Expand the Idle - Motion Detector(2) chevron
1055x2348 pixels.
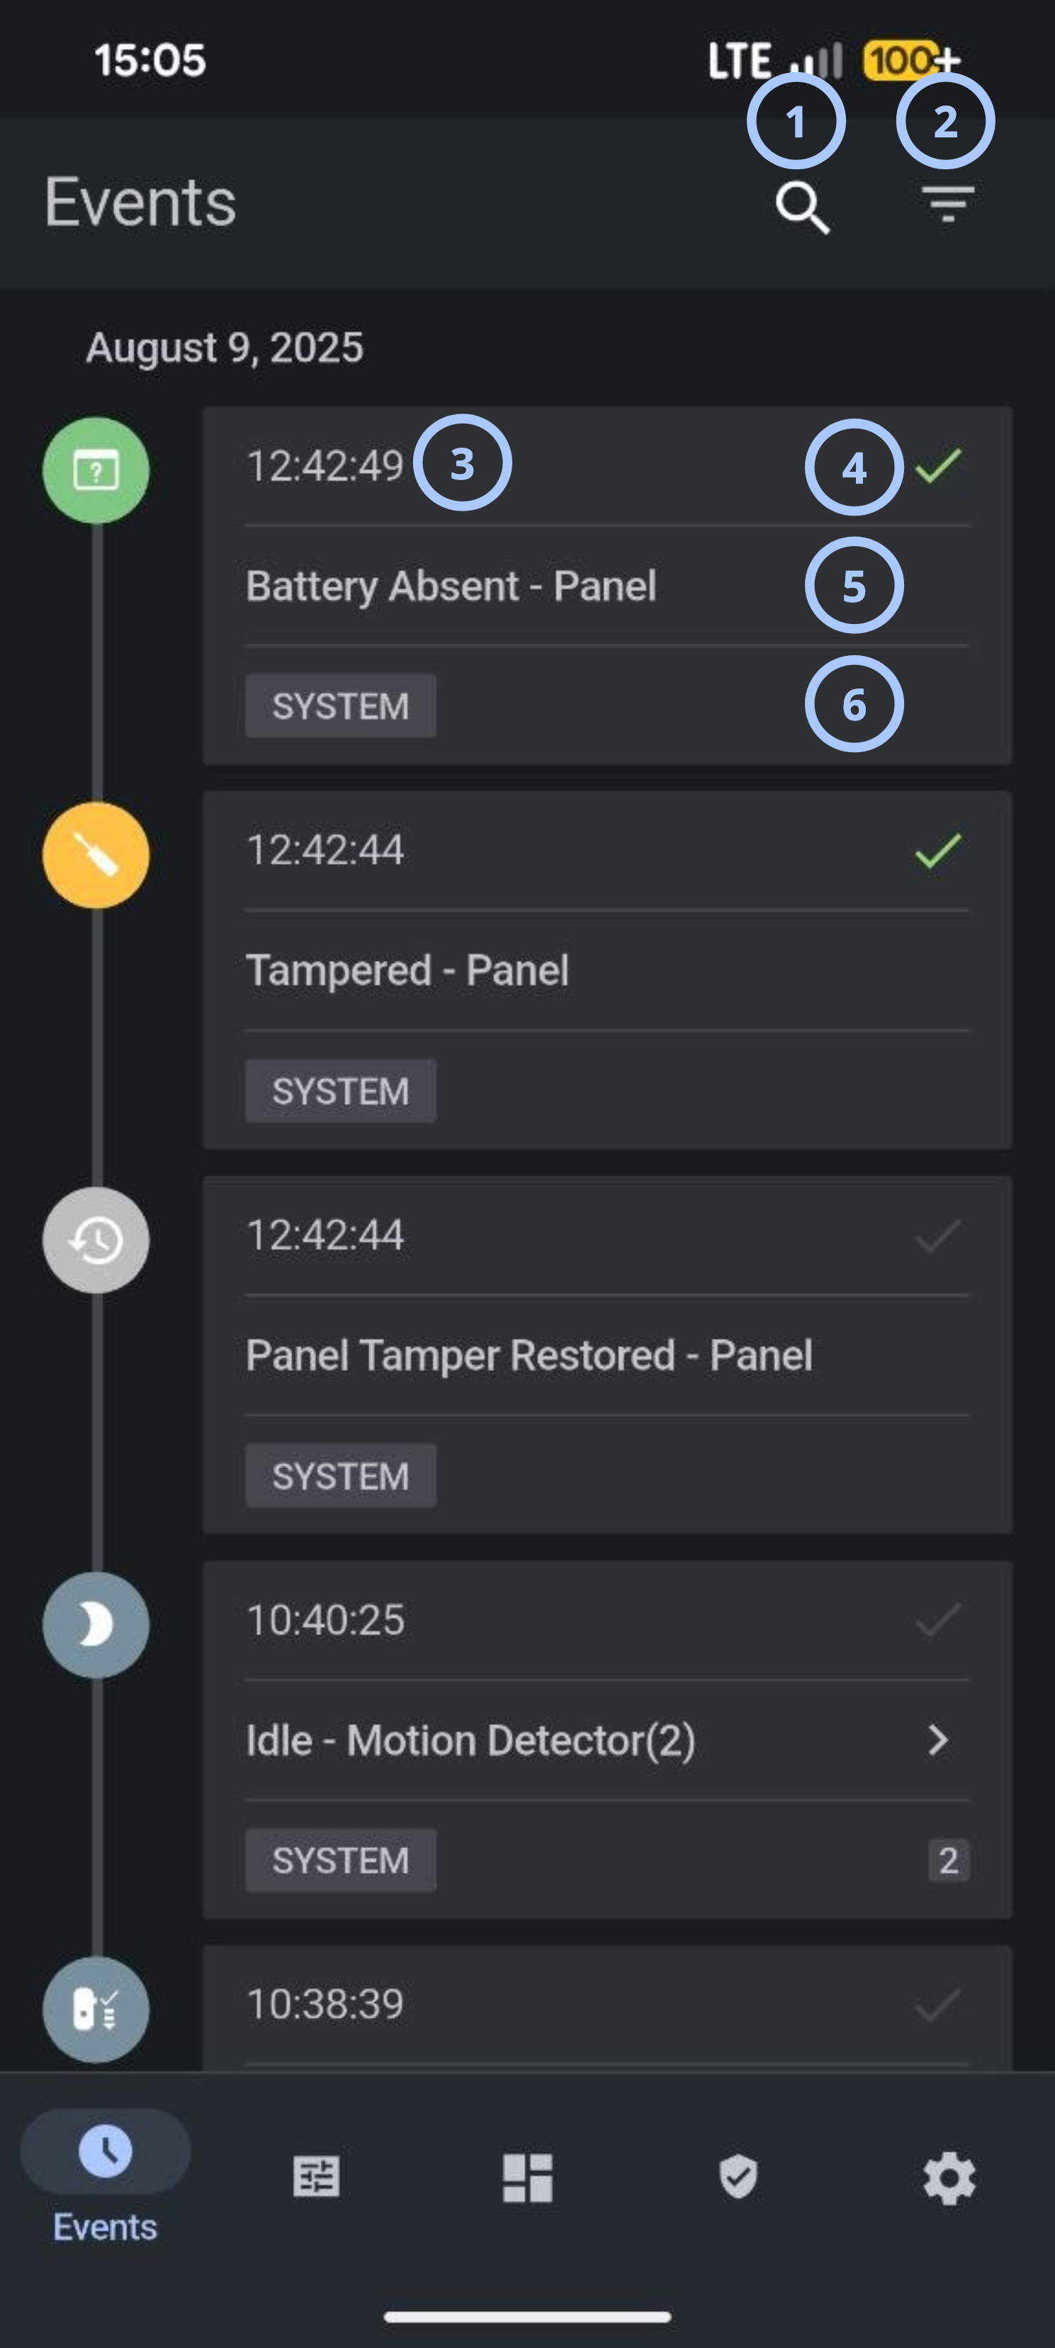click(937, 1740)
